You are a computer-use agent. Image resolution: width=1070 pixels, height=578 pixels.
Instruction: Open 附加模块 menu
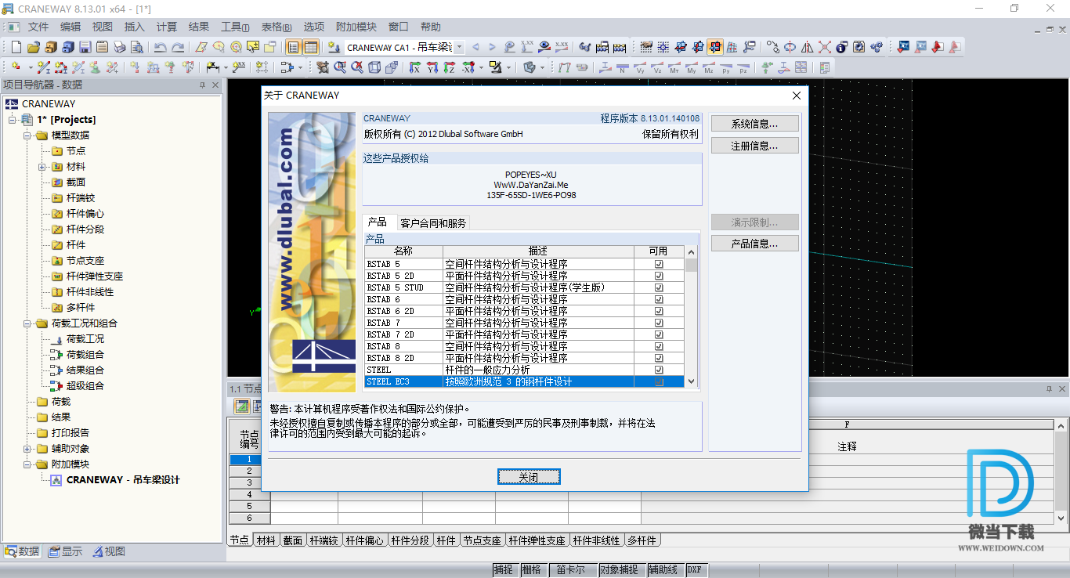356,27
